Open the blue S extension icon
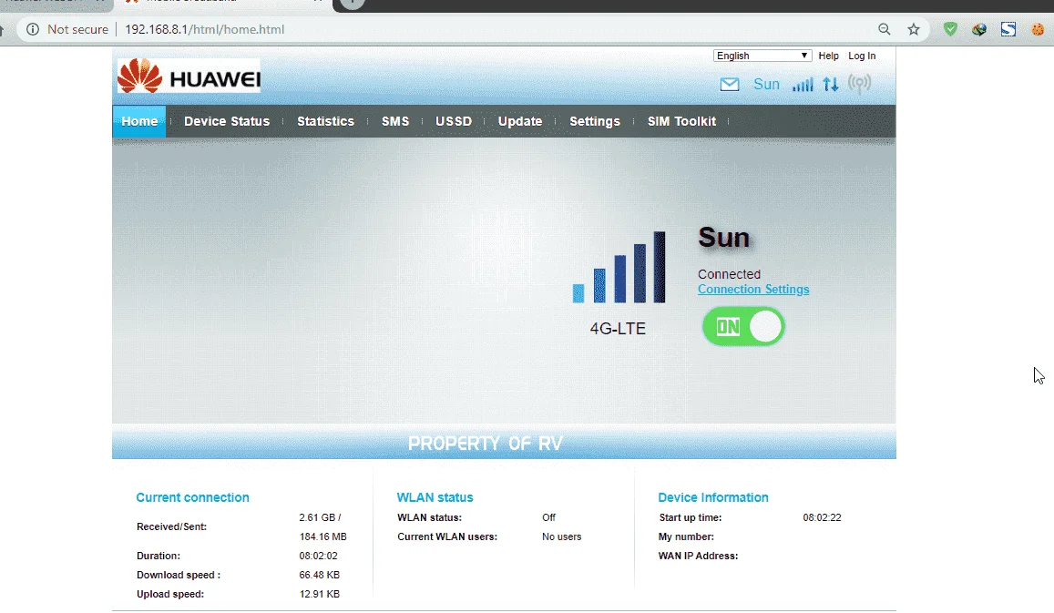The width and height of the screenshot is (1054, 613). coord(1008,29)
